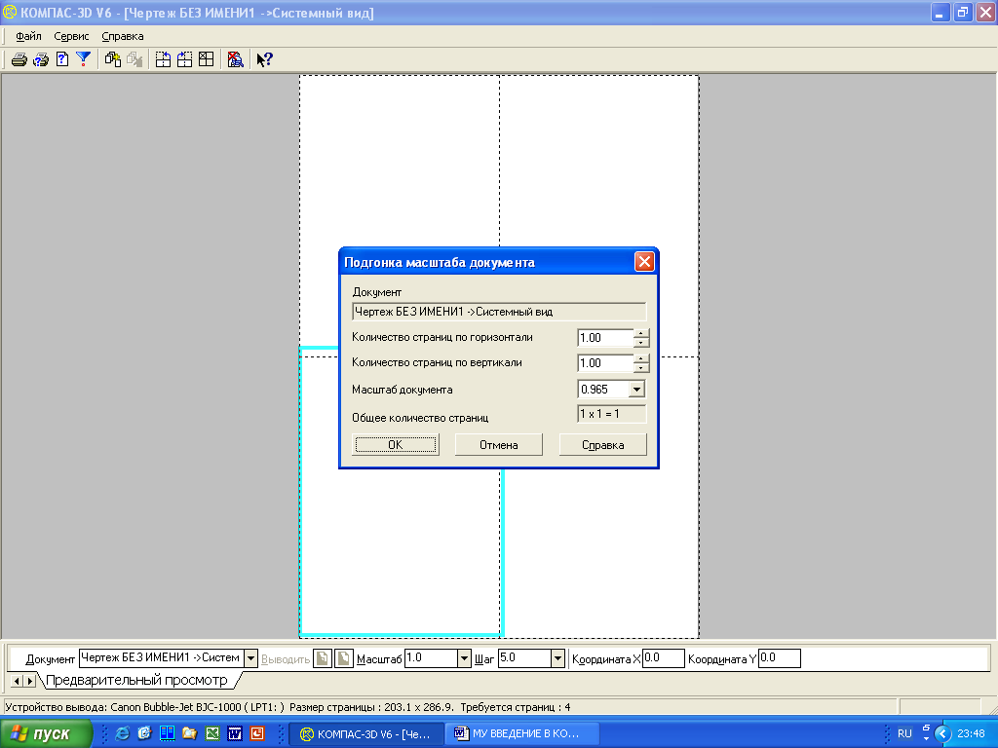The image size is (998, 748).
Task: Click the Масштаб value 1.0 field
Action: [431, 658]
